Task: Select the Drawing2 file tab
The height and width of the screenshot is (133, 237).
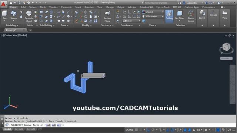Action: tap(11, 30)
